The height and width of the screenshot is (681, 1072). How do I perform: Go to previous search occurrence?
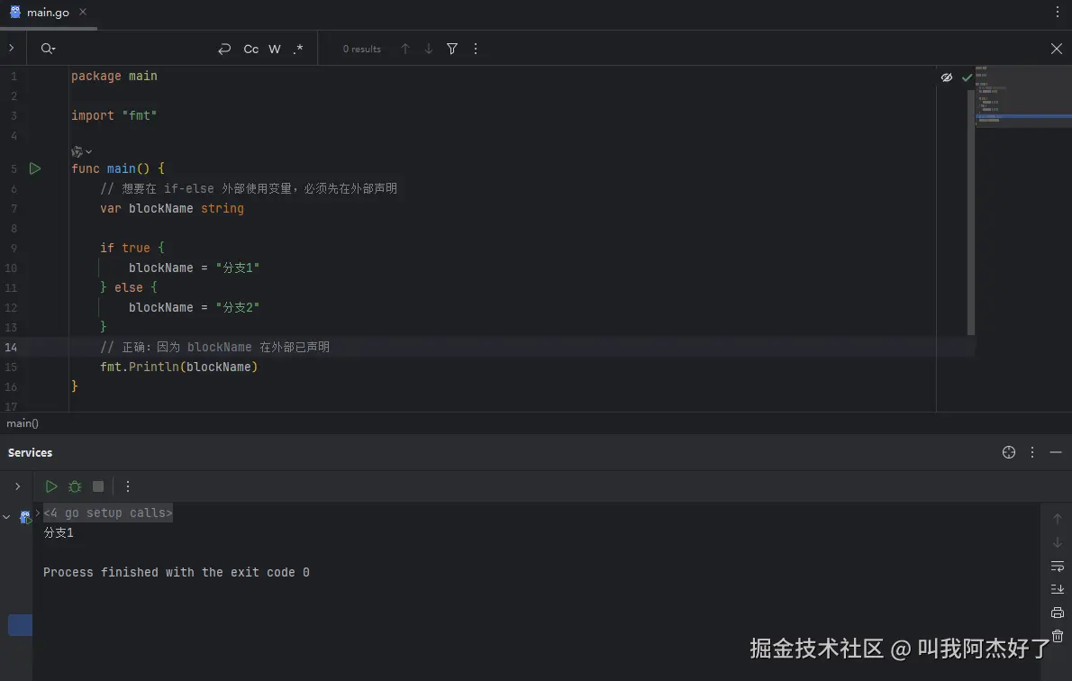coord(404,49)
